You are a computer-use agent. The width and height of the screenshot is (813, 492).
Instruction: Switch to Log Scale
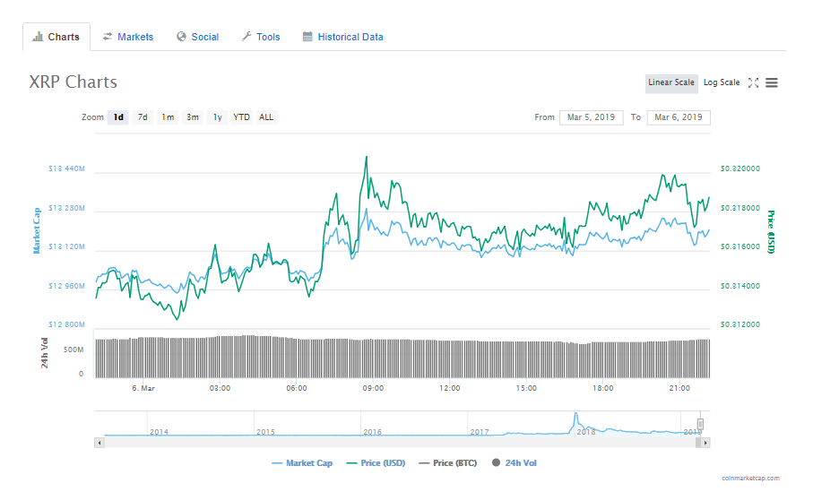(x=722, y=82)
